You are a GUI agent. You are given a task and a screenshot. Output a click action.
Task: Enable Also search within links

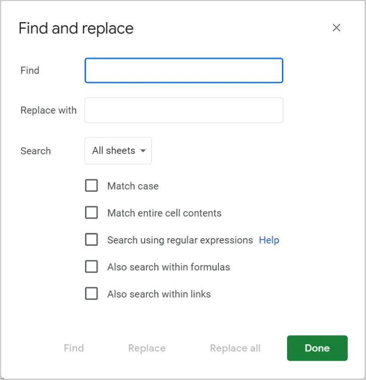[x=92, y=293]
